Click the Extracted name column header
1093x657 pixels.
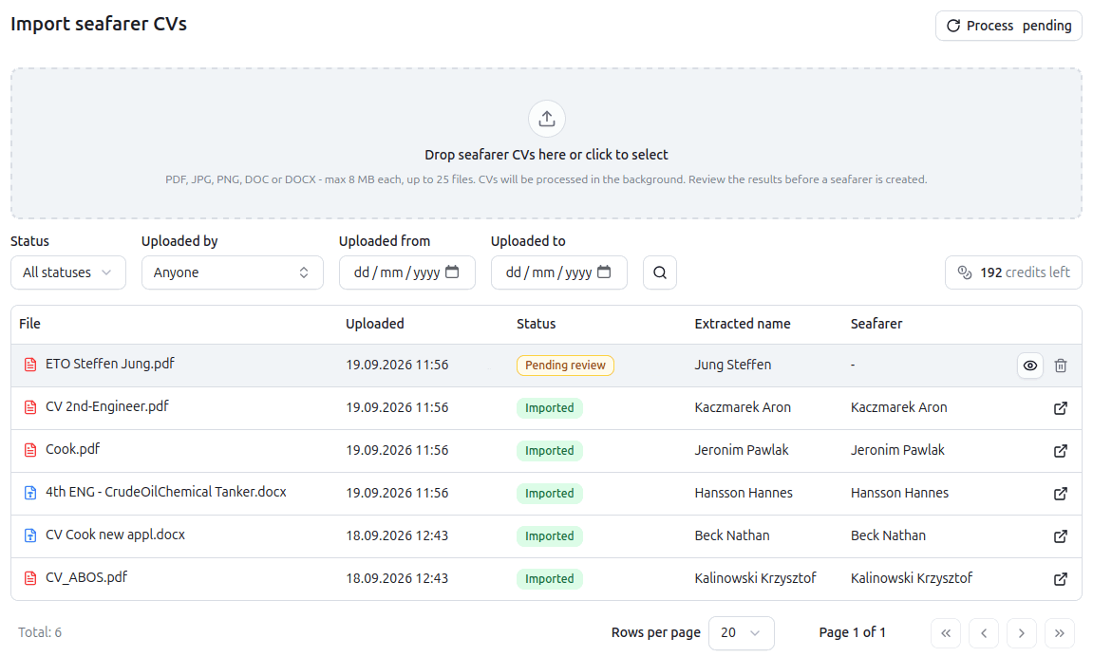click(743, 324)
